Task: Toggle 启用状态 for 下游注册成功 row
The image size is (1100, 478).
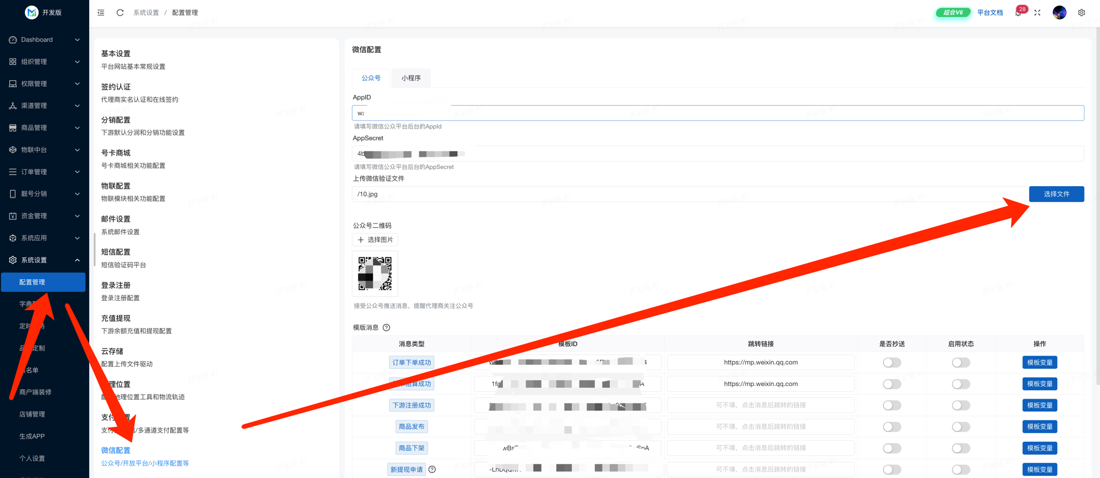Action: [x=960, y=406]
